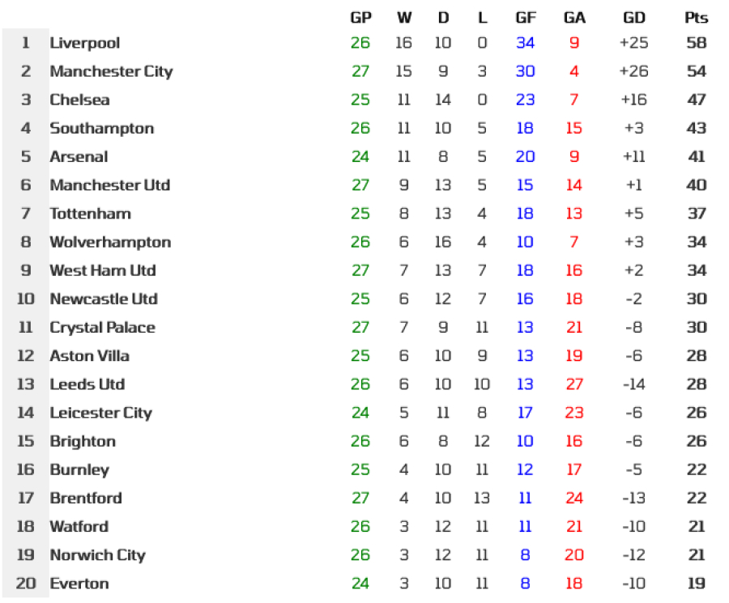Select Wolverhampton in the standings
This screenshot has height=603, width=729.
pos(110,242)
